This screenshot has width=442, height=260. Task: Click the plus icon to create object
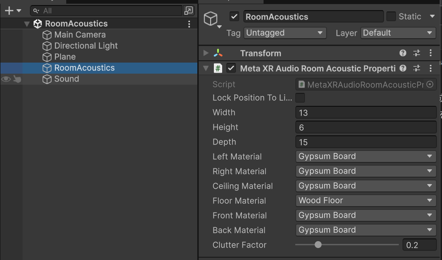9,11
